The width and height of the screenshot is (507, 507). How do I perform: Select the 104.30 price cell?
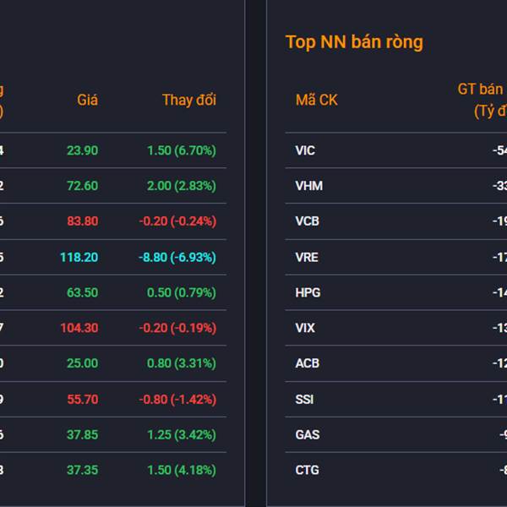tap(79, 328)
